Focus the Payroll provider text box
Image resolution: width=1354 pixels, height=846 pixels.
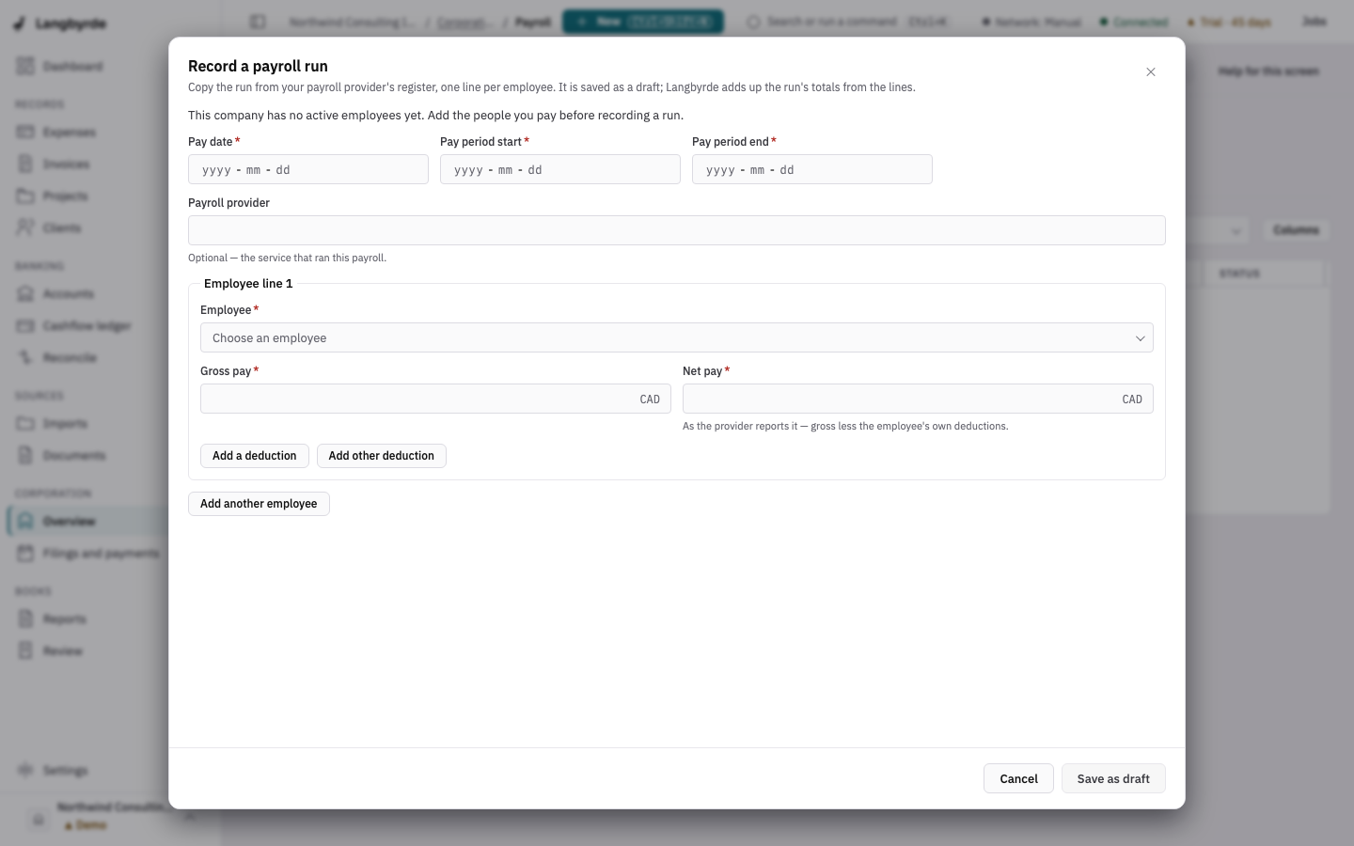[677, 230]
